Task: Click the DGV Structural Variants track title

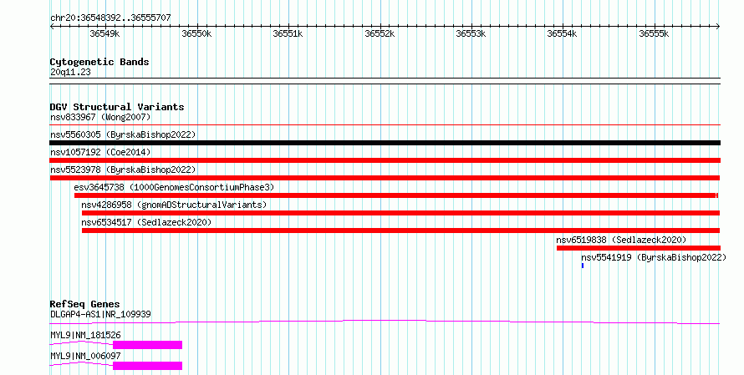Action: coord(117,107)
